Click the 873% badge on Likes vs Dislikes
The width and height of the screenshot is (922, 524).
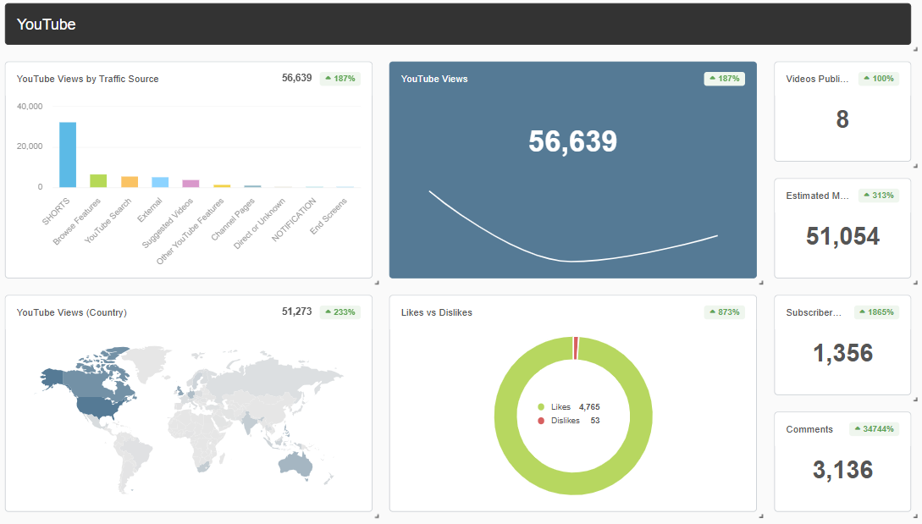pyautogui.click(x=724, y=312)
